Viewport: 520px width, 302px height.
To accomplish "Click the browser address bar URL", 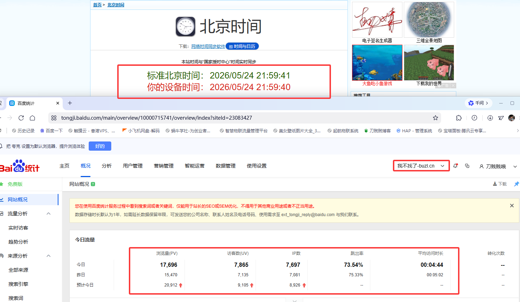I will [x=157, y=118].
